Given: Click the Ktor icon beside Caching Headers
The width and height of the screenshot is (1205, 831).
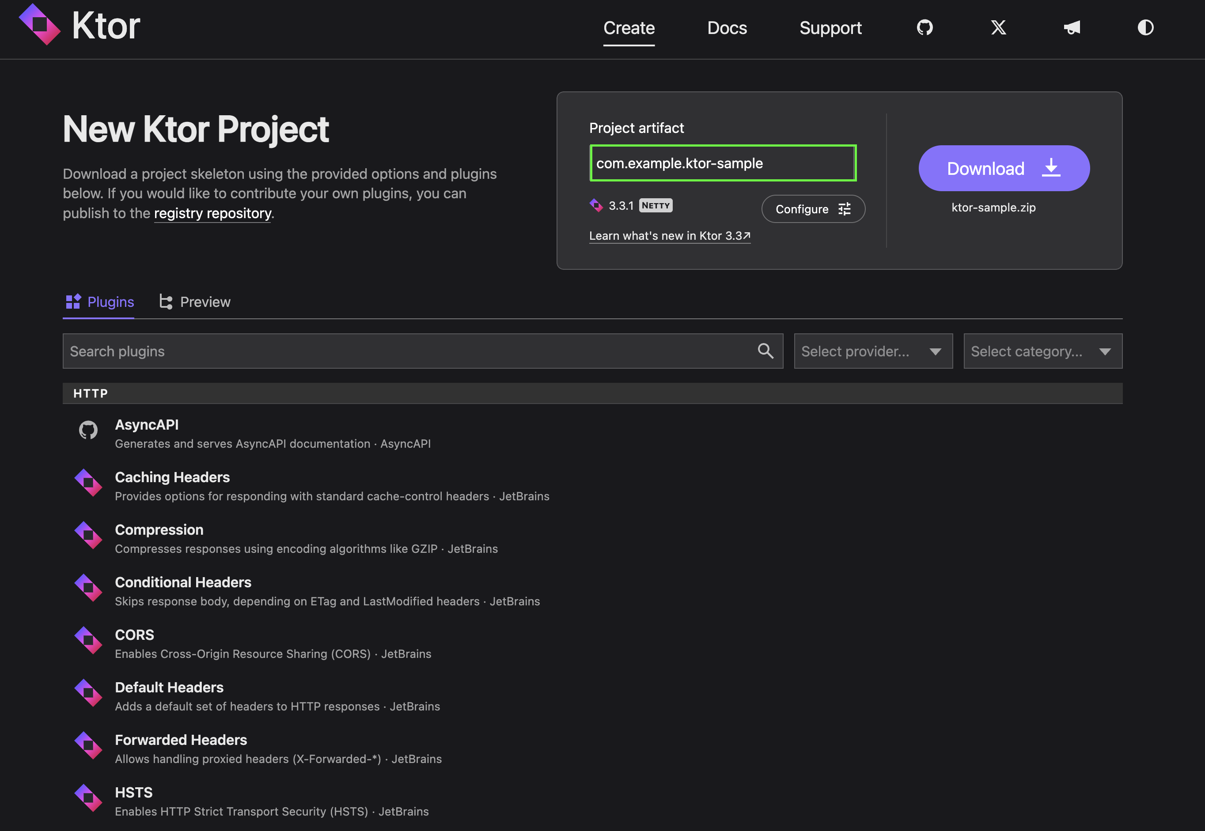Looking at the screenshot, I should click(x=88, y=483).
